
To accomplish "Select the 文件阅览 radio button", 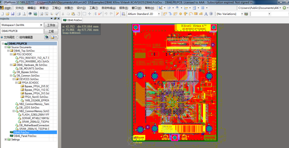I will coord(2,37).
